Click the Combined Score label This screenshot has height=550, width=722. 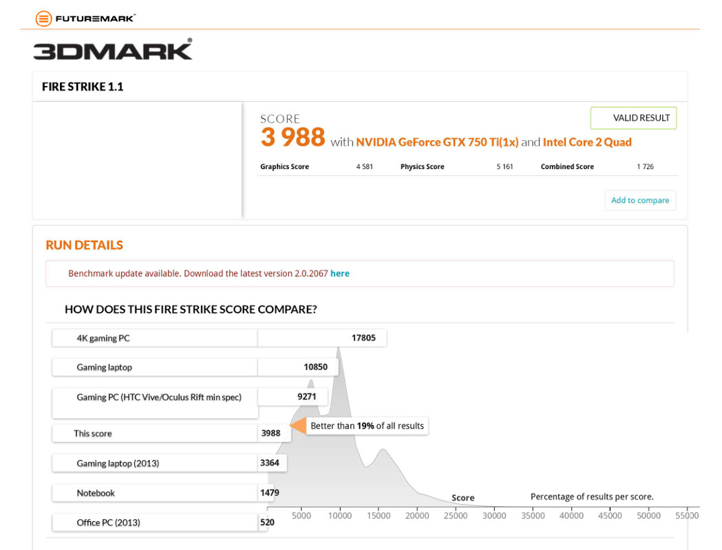coord(567,166)
